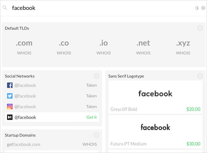This screenshot has height=153, width=207.
Task: Click the $20.00 price for Greycliff Bold
Action: [x=193, y=109]
